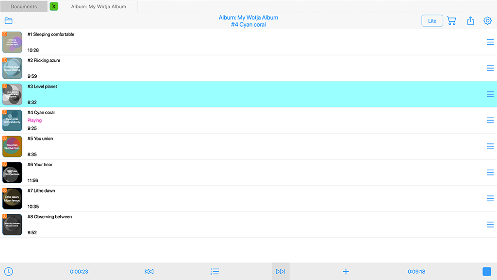The height and width of the screenshot is (280, 497).
Task: Open the folder icon in top-left
Action: click(8, 21)
